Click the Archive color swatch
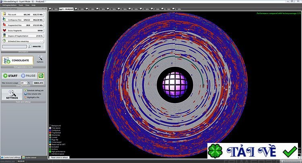This screenshot has width=302, height=163. (50, 149)
